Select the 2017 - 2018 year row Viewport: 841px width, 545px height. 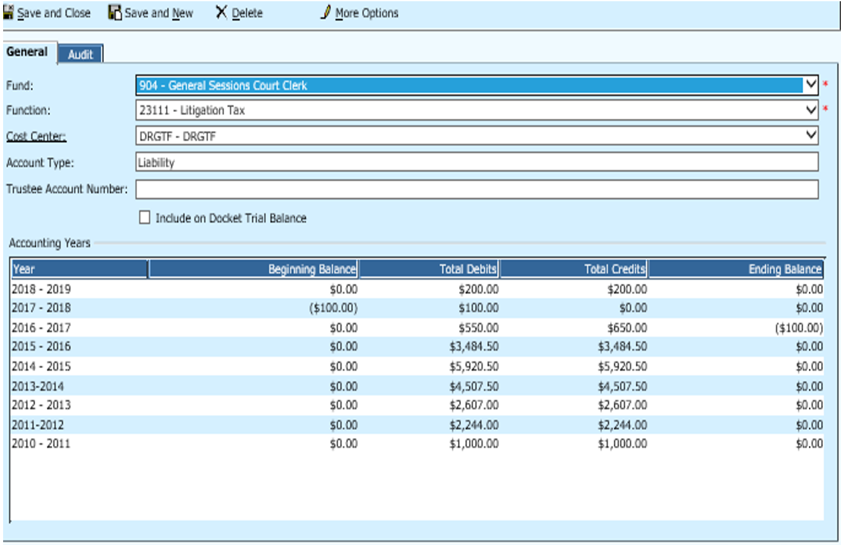point(417,308)
